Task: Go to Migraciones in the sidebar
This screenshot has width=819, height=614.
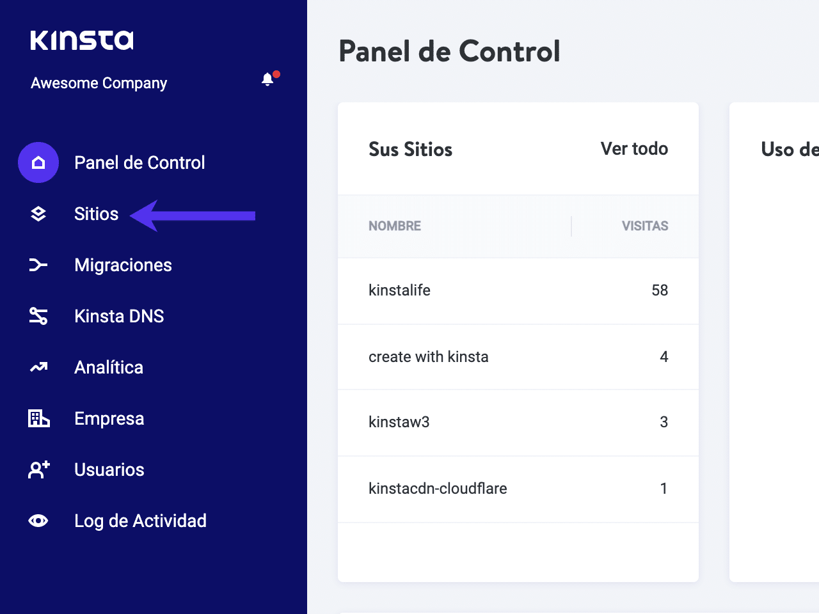Action: point(123,265)
